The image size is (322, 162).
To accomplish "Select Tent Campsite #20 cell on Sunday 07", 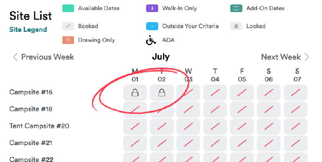I will (x=295, y=127).
